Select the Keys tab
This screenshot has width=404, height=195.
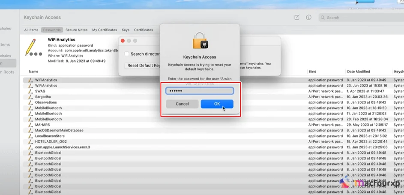coord(126,30)
